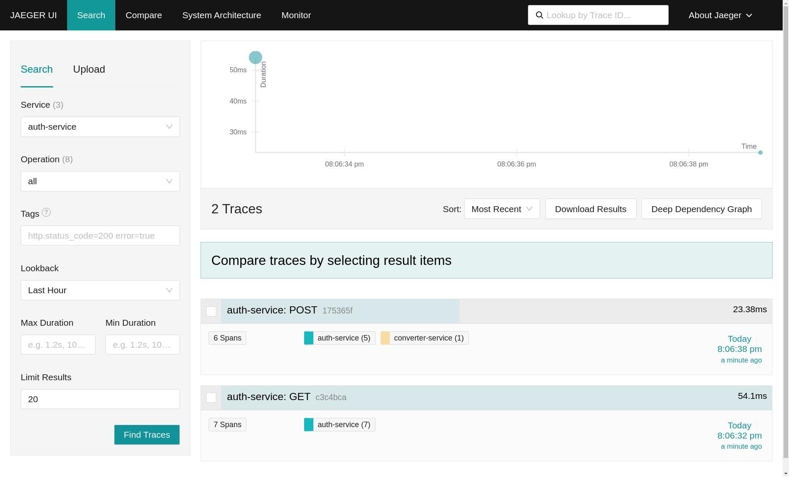789x477 pixels.
Task: Click the Tags help question mark
Action: pyautogui.click(x=47, y=213)
